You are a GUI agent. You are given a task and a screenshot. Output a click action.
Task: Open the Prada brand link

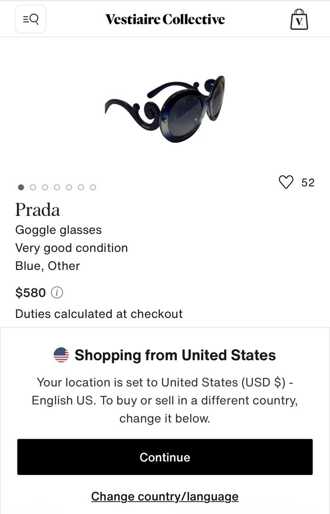coord(38,210)
